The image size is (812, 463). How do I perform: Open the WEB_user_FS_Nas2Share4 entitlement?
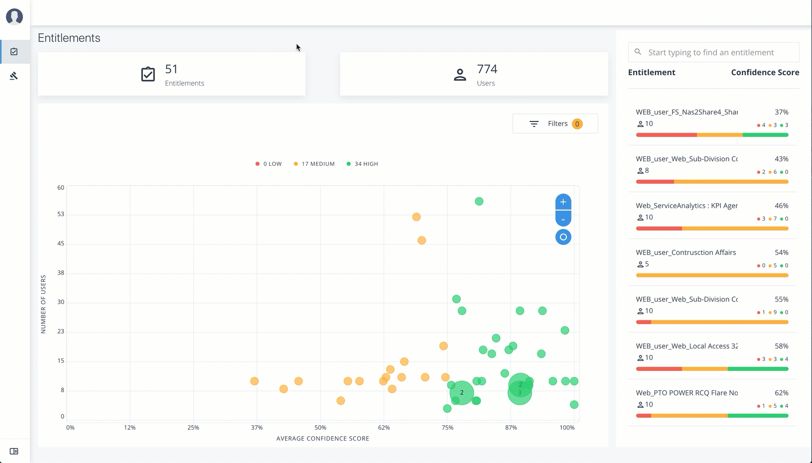point(686,112)
